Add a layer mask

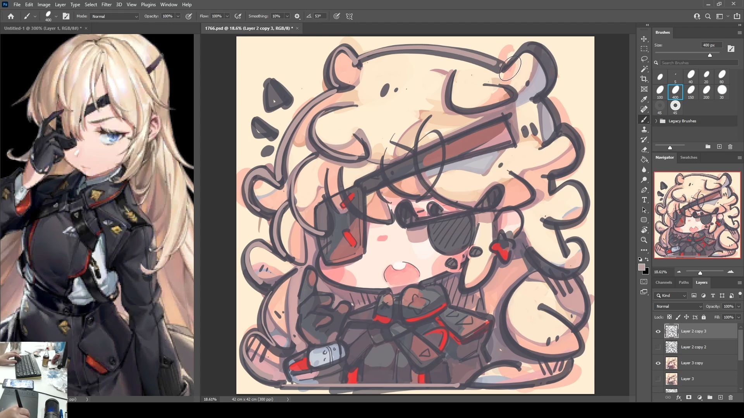(x=689, y=397)
